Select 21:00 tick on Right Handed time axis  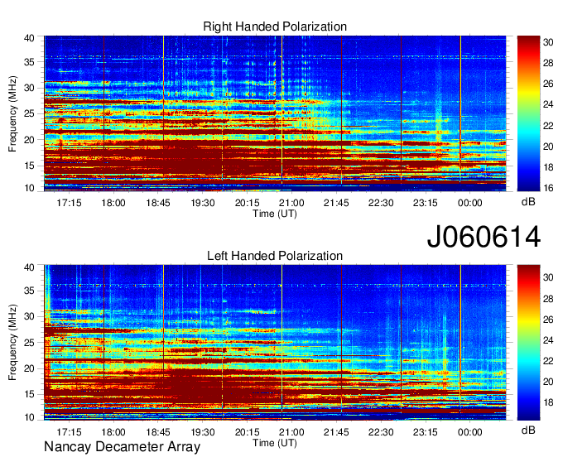[291, 203]
